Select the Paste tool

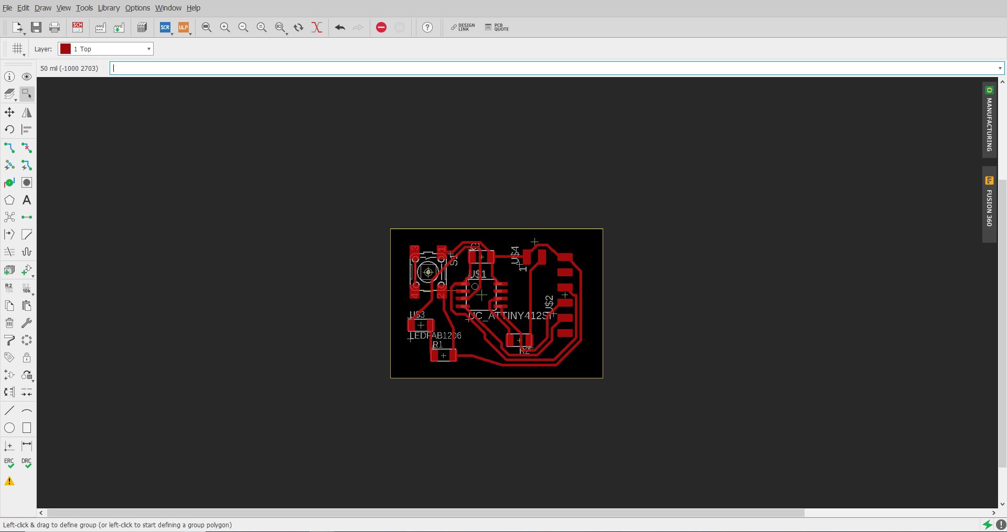[x=27, y=306]
